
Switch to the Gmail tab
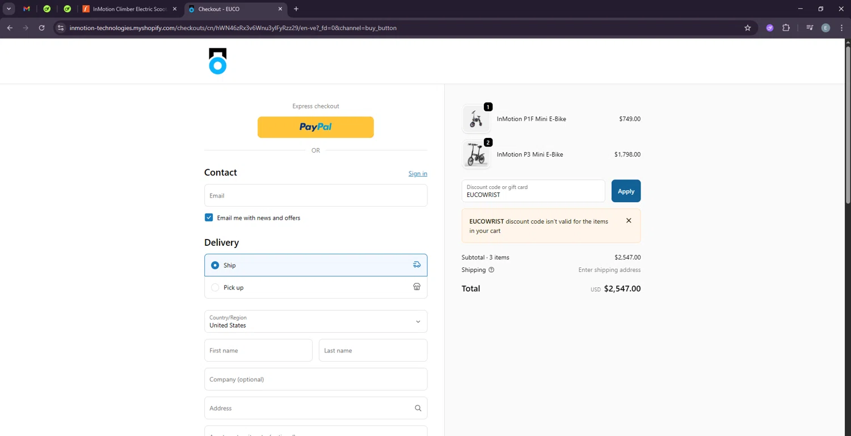click(x=27, y=9)
